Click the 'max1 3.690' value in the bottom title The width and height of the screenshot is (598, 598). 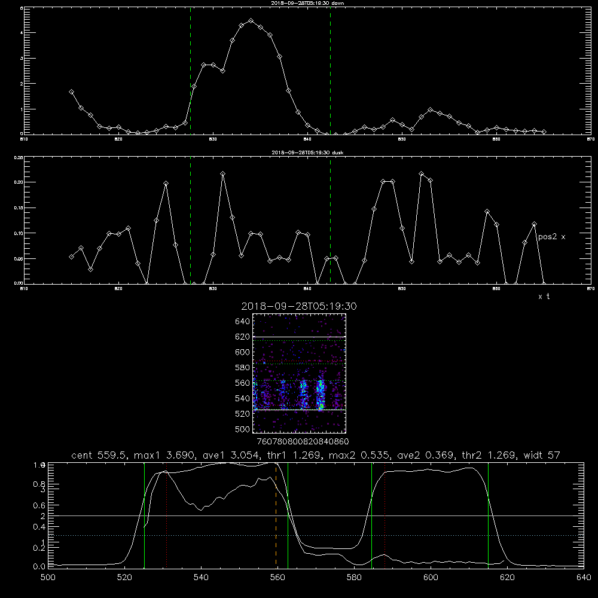tap(165, 455)
